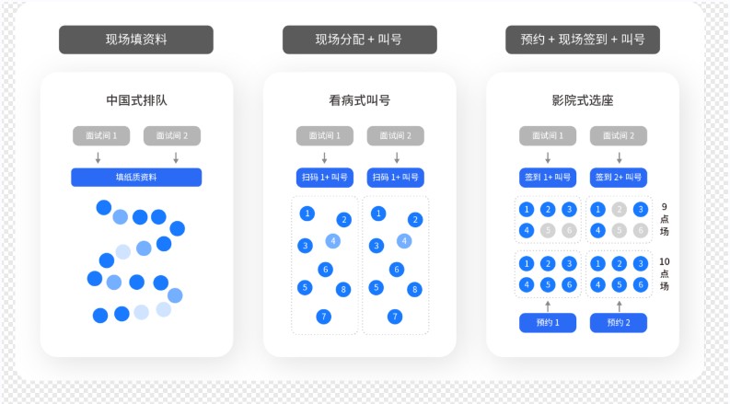
Task: Select seat 1 above 预约 1 button
Action: click(x=527, y=264)
